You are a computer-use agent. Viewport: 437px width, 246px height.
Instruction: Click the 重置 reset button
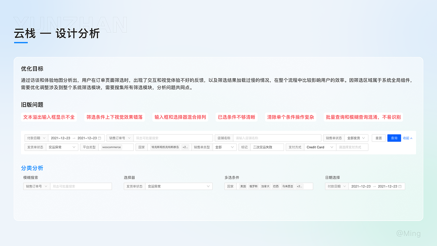pos(379,138)
